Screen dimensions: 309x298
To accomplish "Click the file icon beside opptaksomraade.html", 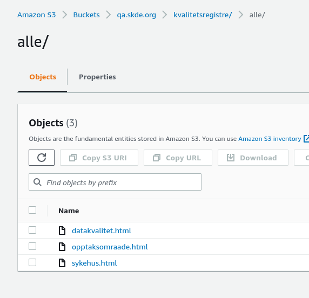I will [x=62, y=247].
